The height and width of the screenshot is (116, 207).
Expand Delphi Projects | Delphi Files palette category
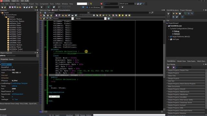coord(186,70)
